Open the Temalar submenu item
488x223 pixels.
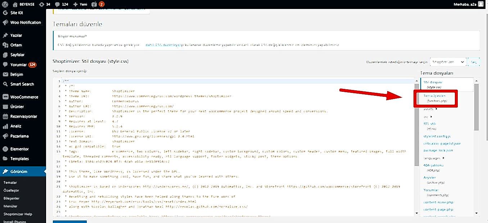click(10, 182)
